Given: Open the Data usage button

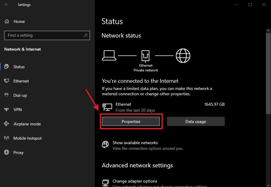Looking at the screenshot, I should coord(196,121).
